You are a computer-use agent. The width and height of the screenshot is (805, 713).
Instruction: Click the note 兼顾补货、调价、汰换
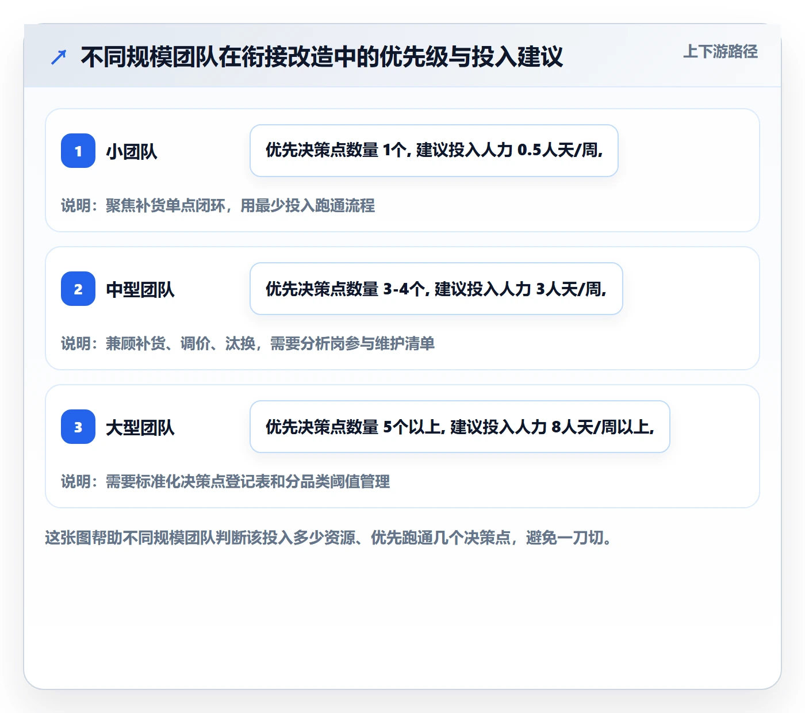coord(248,343)
